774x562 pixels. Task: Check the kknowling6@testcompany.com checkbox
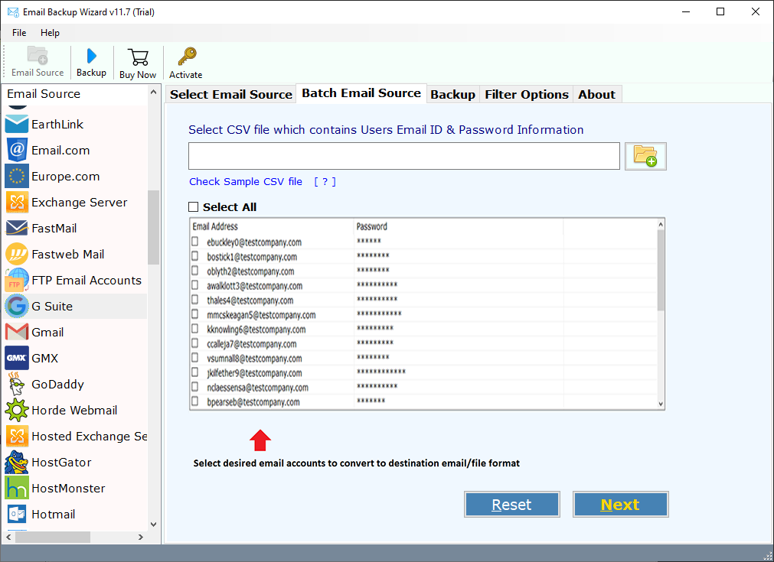tap(195, 329)
